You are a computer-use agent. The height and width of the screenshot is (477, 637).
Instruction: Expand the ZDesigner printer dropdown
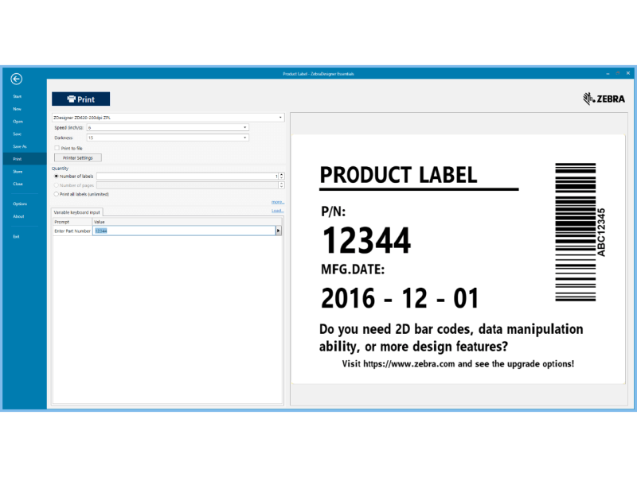tap(280, 118)
